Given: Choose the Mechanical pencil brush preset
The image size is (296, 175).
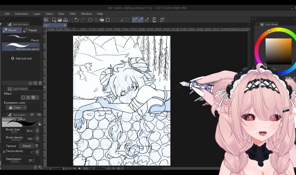Looking at the screenshot, I should pyautogui.click(x=21, y=46).
